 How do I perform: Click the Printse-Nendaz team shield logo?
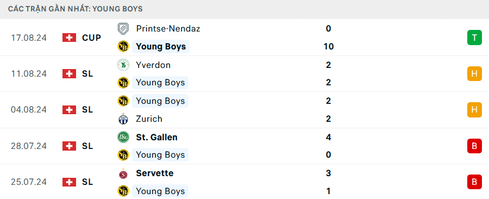[x=123, y=29]
